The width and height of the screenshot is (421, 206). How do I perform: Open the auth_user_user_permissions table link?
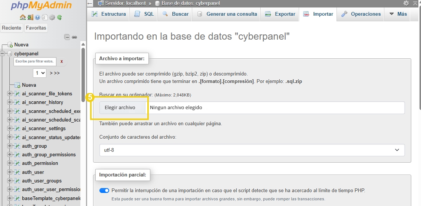(x=51, y=189)
